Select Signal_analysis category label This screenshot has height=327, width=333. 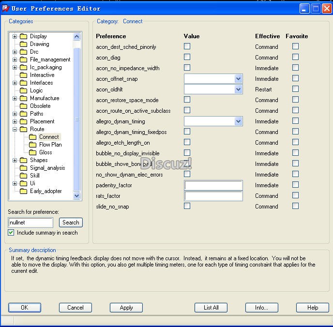(x=47, y=168)
